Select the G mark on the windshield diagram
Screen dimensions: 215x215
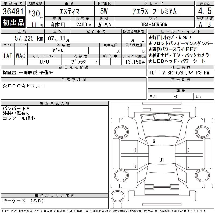pyautogui.click(x=154, y=141)
